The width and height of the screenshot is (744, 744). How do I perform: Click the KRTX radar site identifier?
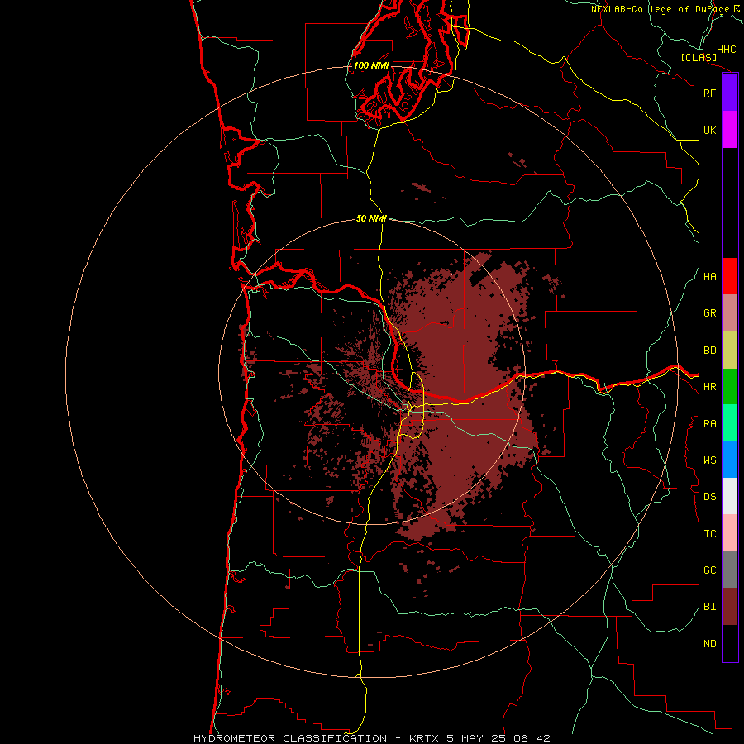[x=424, y=738]
